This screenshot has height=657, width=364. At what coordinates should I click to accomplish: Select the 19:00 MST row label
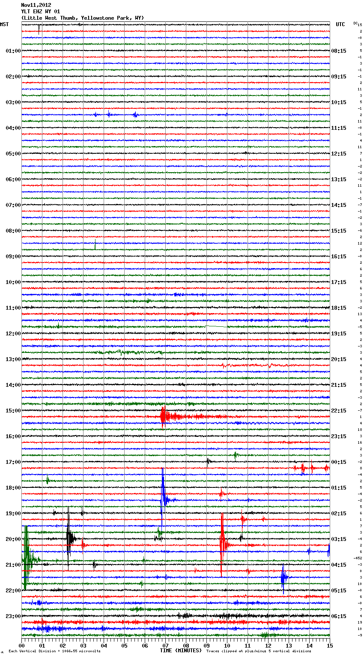[13, 514]
